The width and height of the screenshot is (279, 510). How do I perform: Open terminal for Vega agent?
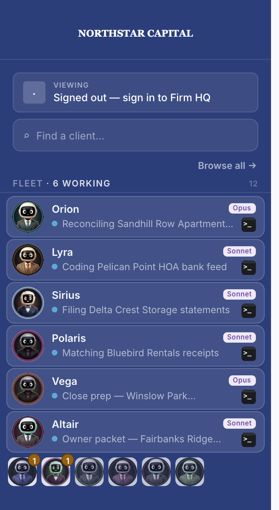click(x=249, y=397)
